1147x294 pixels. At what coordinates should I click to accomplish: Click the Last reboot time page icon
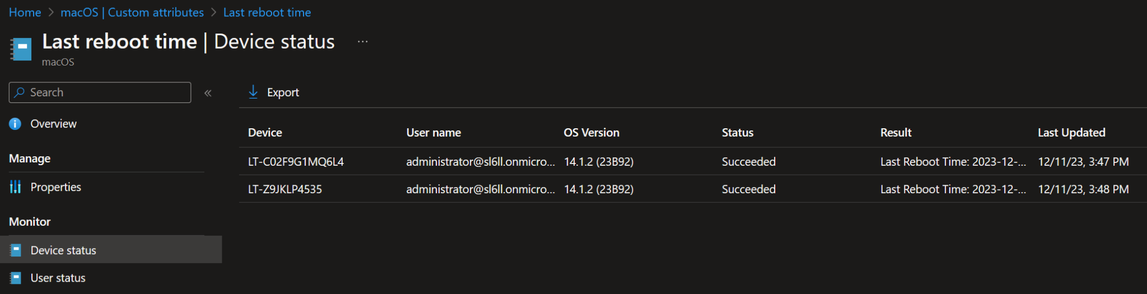point(21,49)
